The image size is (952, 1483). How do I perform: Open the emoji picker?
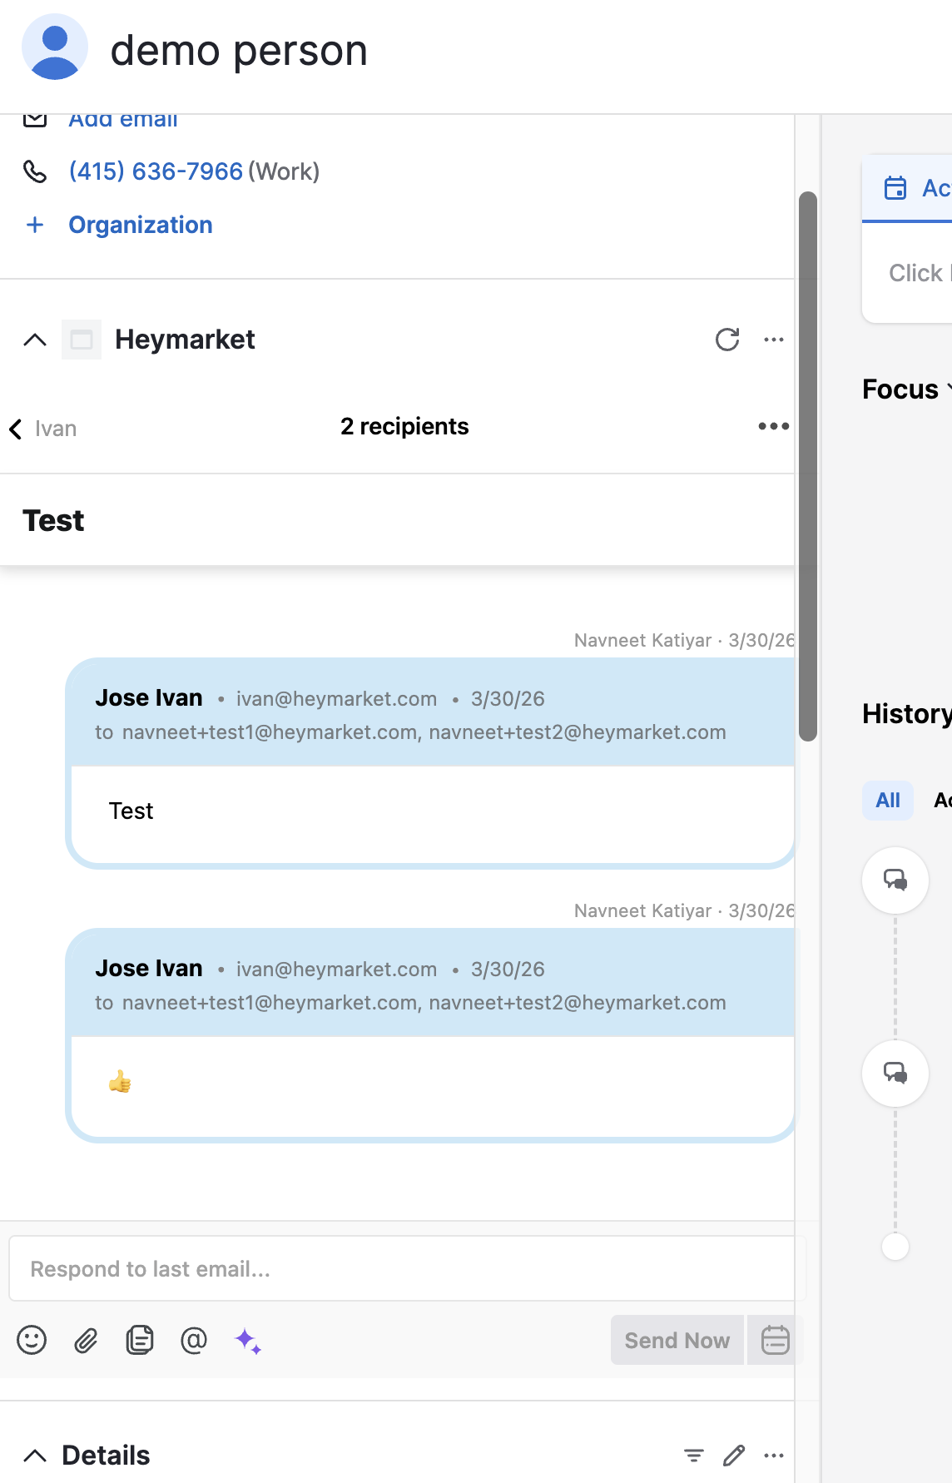pos(32,1340)
